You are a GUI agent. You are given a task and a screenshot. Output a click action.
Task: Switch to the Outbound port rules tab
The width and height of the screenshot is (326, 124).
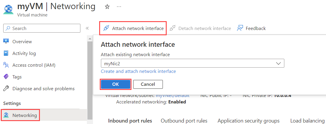click(184, 121)
